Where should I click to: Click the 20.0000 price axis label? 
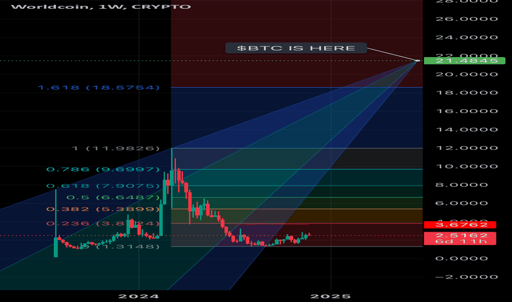click(x=466, y=75)
